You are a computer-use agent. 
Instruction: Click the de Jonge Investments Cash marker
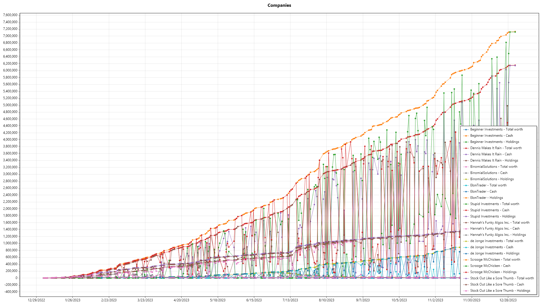click(x=466, y=247)
